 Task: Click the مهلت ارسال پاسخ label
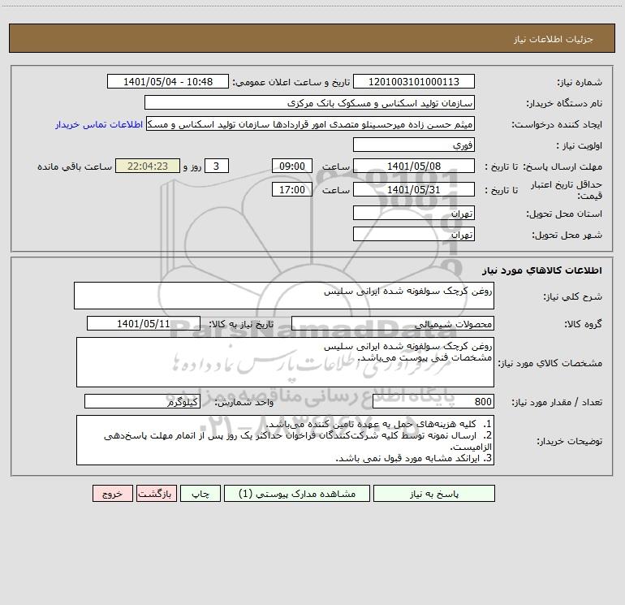(x=562, y=166)
